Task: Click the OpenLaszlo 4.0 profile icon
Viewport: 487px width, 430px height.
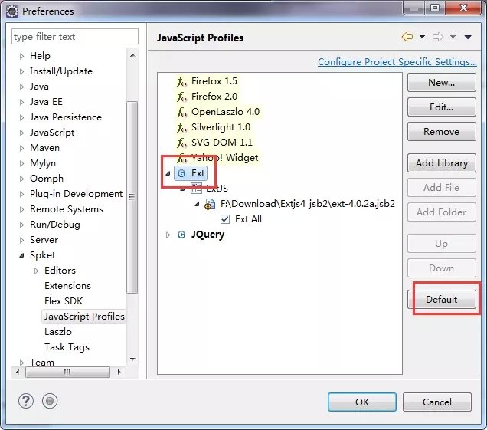Action: pos(181,112)
